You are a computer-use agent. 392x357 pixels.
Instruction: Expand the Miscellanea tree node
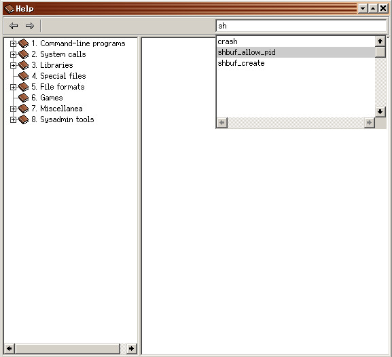click(x=13, y=109)
